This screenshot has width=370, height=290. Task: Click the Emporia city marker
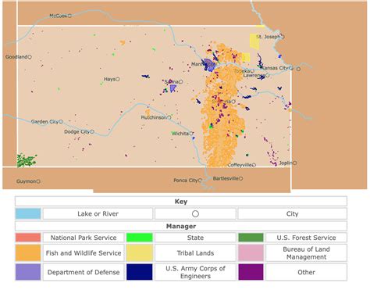pos(233,102)
